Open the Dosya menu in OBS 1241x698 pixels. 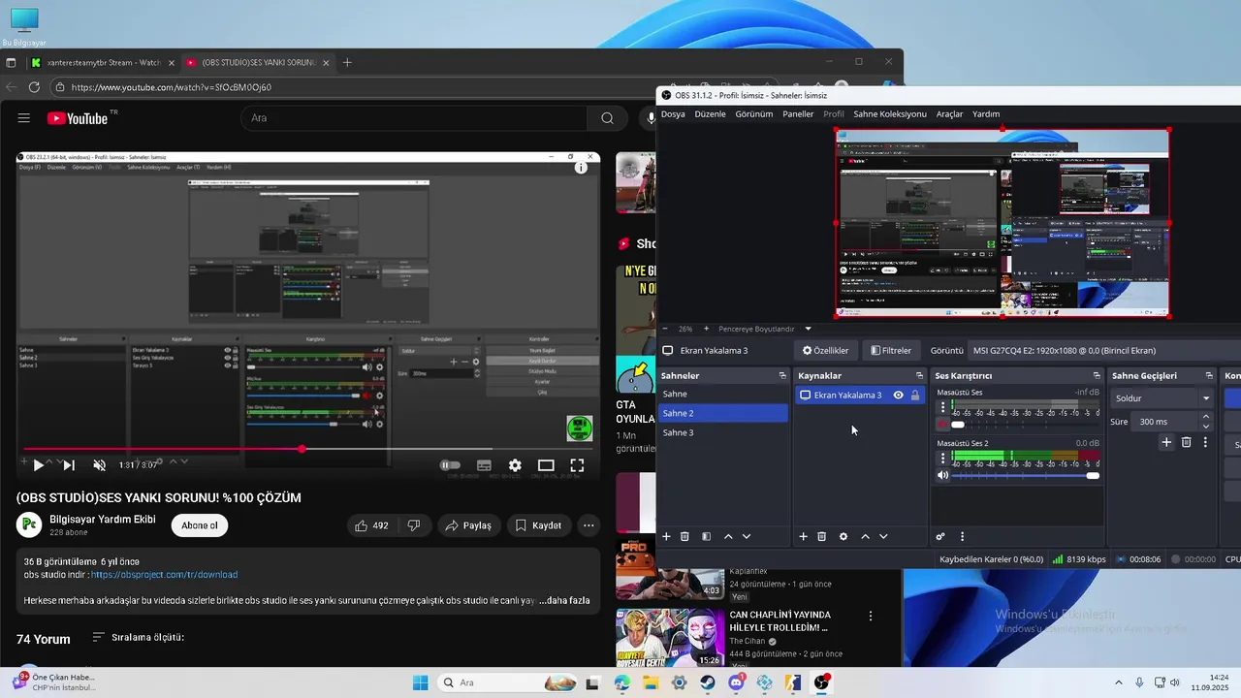tap(673, 114)
